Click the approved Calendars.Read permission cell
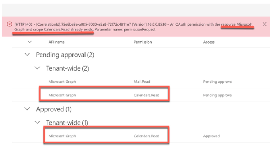Screen dimensions: 270x149 tap(146, 136)
